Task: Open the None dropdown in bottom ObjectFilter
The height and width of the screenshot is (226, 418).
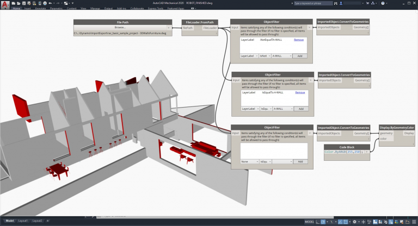Action: click(x=248, y=161)
